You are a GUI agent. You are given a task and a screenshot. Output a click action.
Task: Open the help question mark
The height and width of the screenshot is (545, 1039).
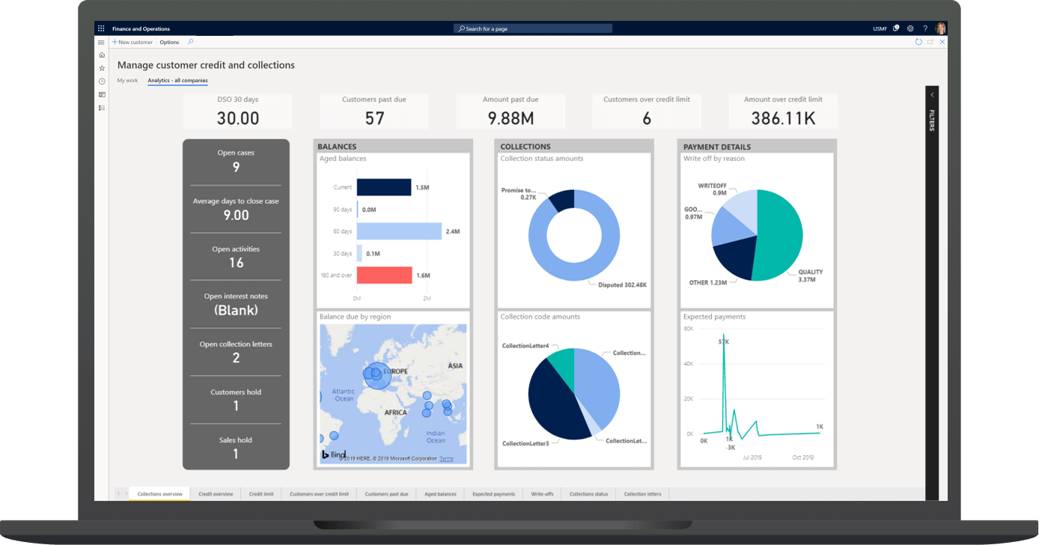pyautogui.click(x=925, y=28)
